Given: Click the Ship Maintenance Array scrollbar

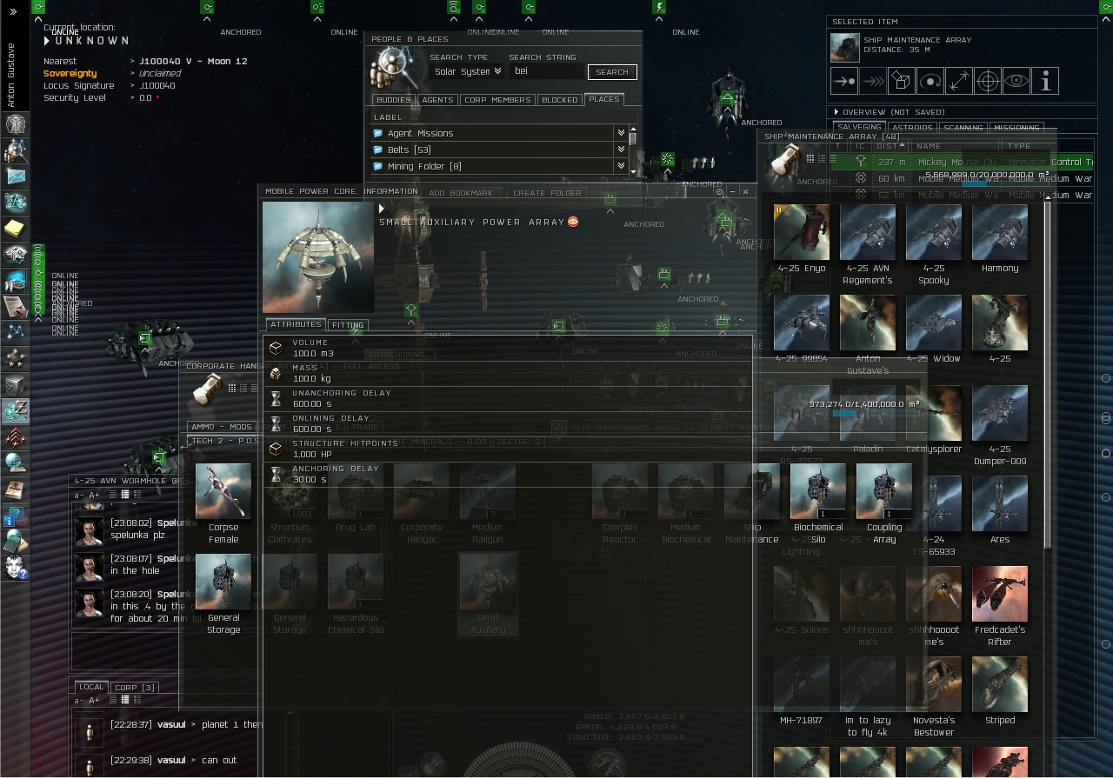Looking at the screenshot, I should (x=1047, y=376).
